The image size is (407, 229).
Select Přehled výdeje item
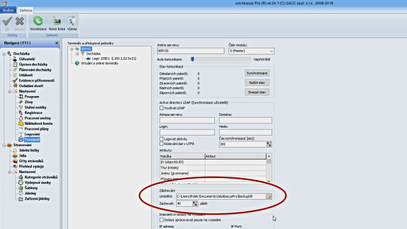[x=31, y=167]
